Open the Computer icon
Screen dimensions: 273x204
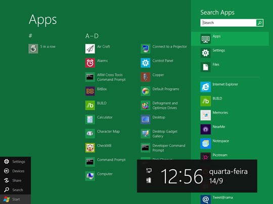click(90, 176)
